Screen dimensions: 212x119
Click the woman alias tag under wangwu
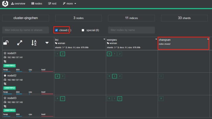[112, 43]
